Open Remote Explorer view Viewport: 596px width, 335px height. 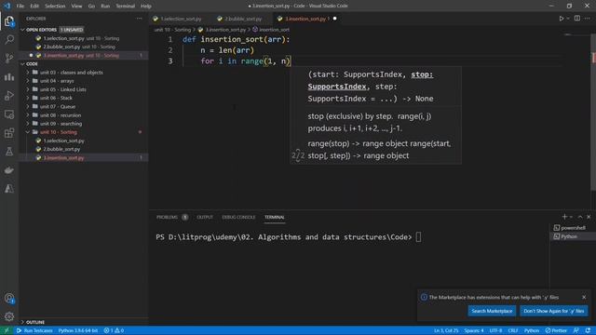9,114
